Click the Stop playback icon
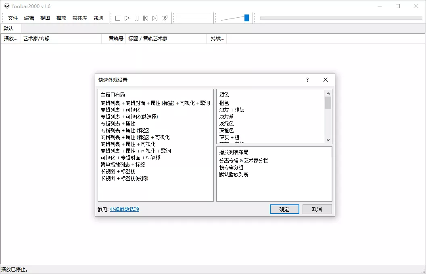Viewport: 426px width, 274px height. pos(117,18)
